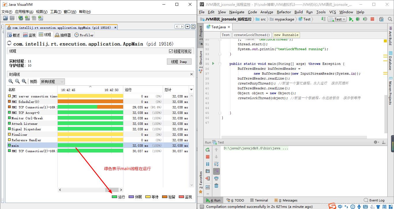The height and width of the screenshot is (209, 394).
Task: Run the Test configuration in IntelliJ
Action: pos(351,19)
